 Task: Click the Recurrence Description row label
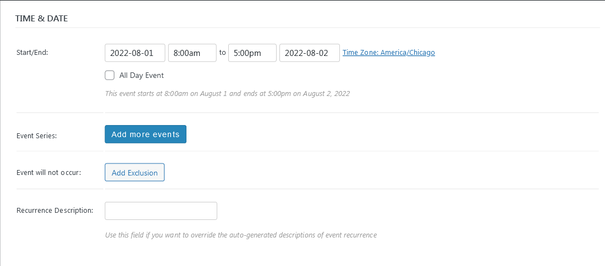tap(54, 210)
